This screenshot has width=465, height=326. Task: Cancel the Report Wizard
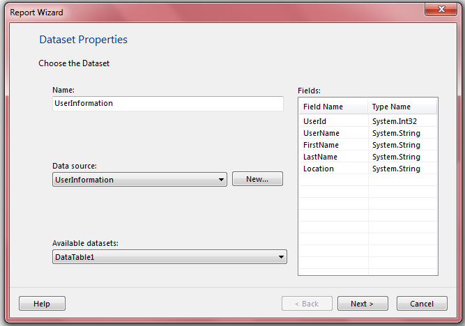click(x=422, y=304)
